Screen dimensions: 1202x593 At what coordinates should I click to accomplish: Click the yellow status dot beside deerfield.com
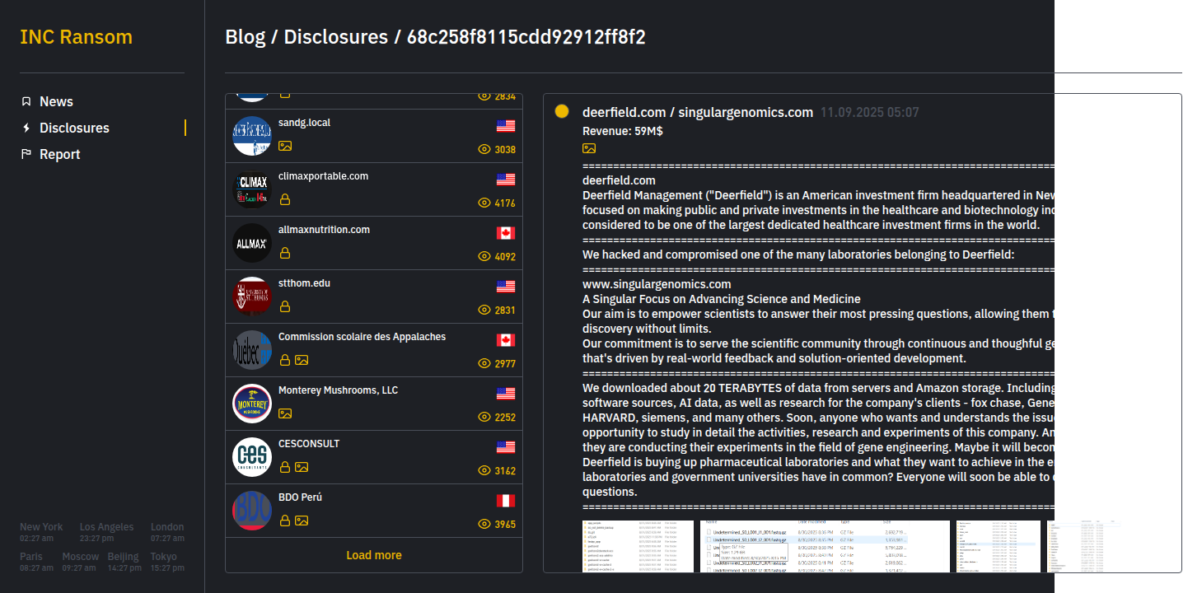pyautogui.click(x=562, y=111)
